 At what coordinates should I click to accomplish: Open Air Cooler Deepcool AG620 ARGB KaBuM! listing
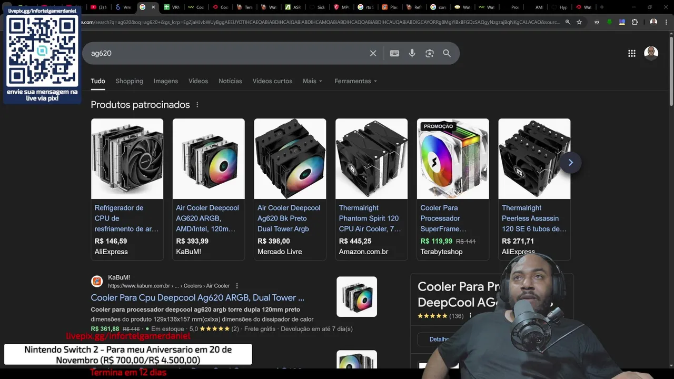point(207,218)
